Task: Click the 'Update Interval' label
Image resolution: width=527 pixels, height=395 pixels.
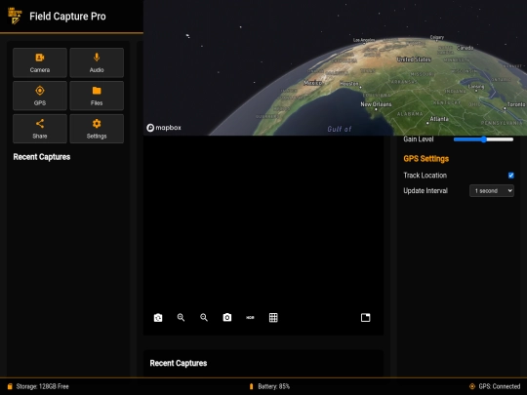Action: coord(426,191)
